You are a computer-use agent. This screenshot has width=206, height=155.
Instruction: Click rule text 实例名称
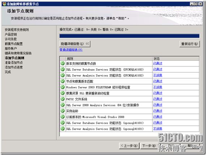(x=72, y=111)
